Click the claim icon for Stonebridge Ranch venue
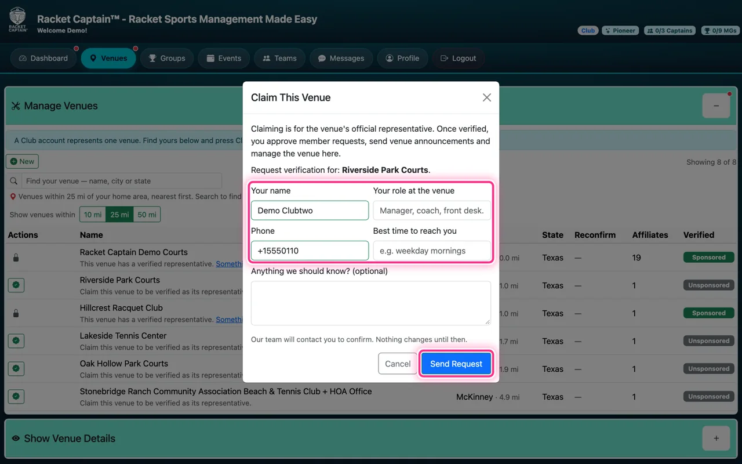The height and width of the screenshot is (464, 742). [x=16, y=397]
